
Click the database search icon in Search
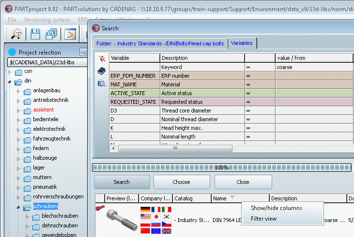[102, 84]
